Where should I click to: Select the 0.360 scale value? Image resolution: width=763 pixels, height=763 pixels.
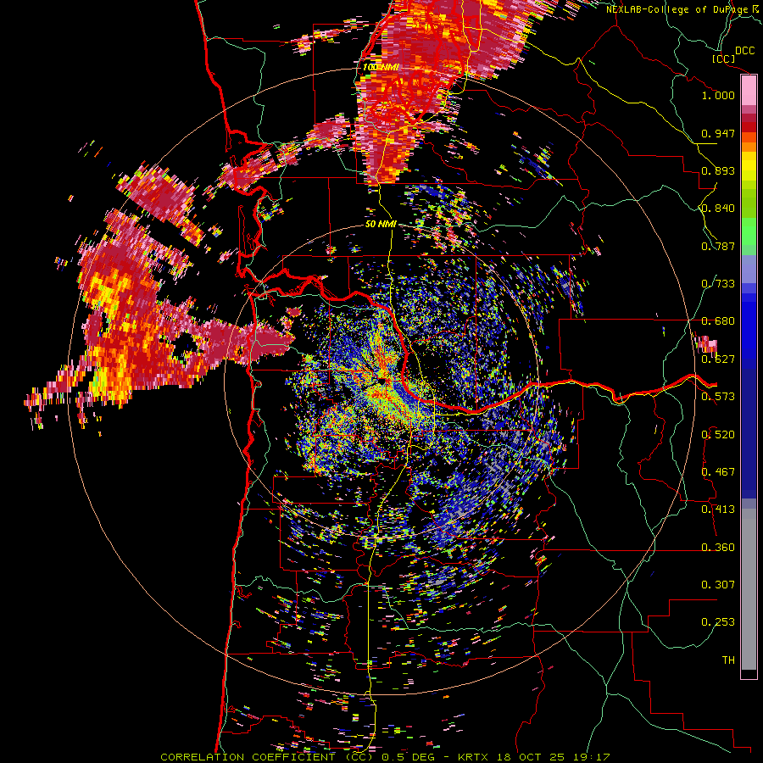tap(718, 547)
